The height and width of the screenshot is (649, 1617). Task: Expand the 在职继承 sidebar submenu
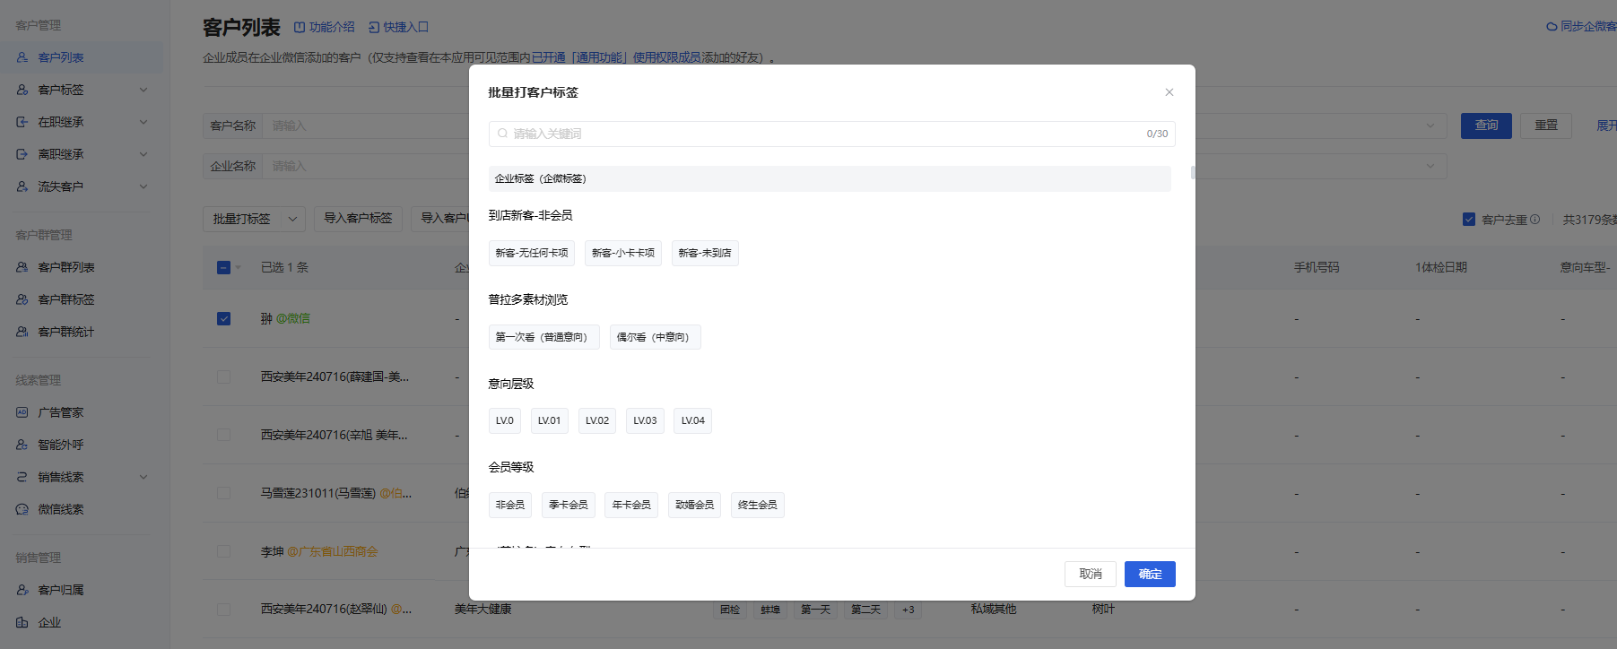coord(143,122)
